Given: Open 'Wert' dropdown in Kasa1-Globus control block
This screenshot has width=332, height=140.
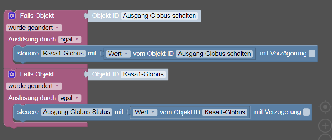Looking at the screenshot, I should (x=118, y=54).
